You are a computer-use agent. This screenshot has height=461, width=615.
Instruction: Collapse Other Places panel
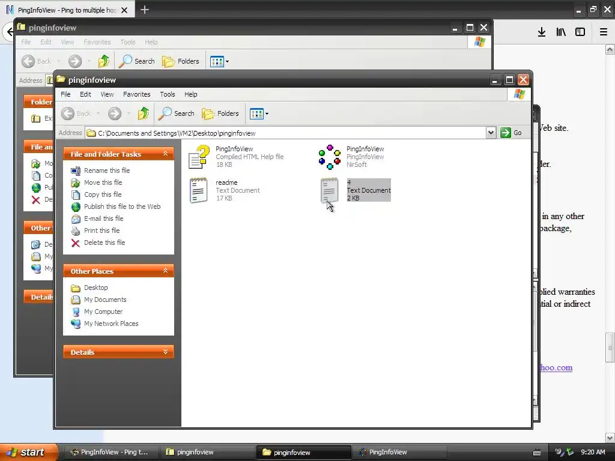click(x=166, y=271)
